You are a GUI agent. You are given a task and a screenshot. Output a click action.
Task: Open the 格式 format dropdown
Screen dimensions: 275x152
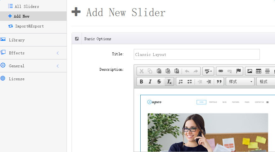[266, 82]
